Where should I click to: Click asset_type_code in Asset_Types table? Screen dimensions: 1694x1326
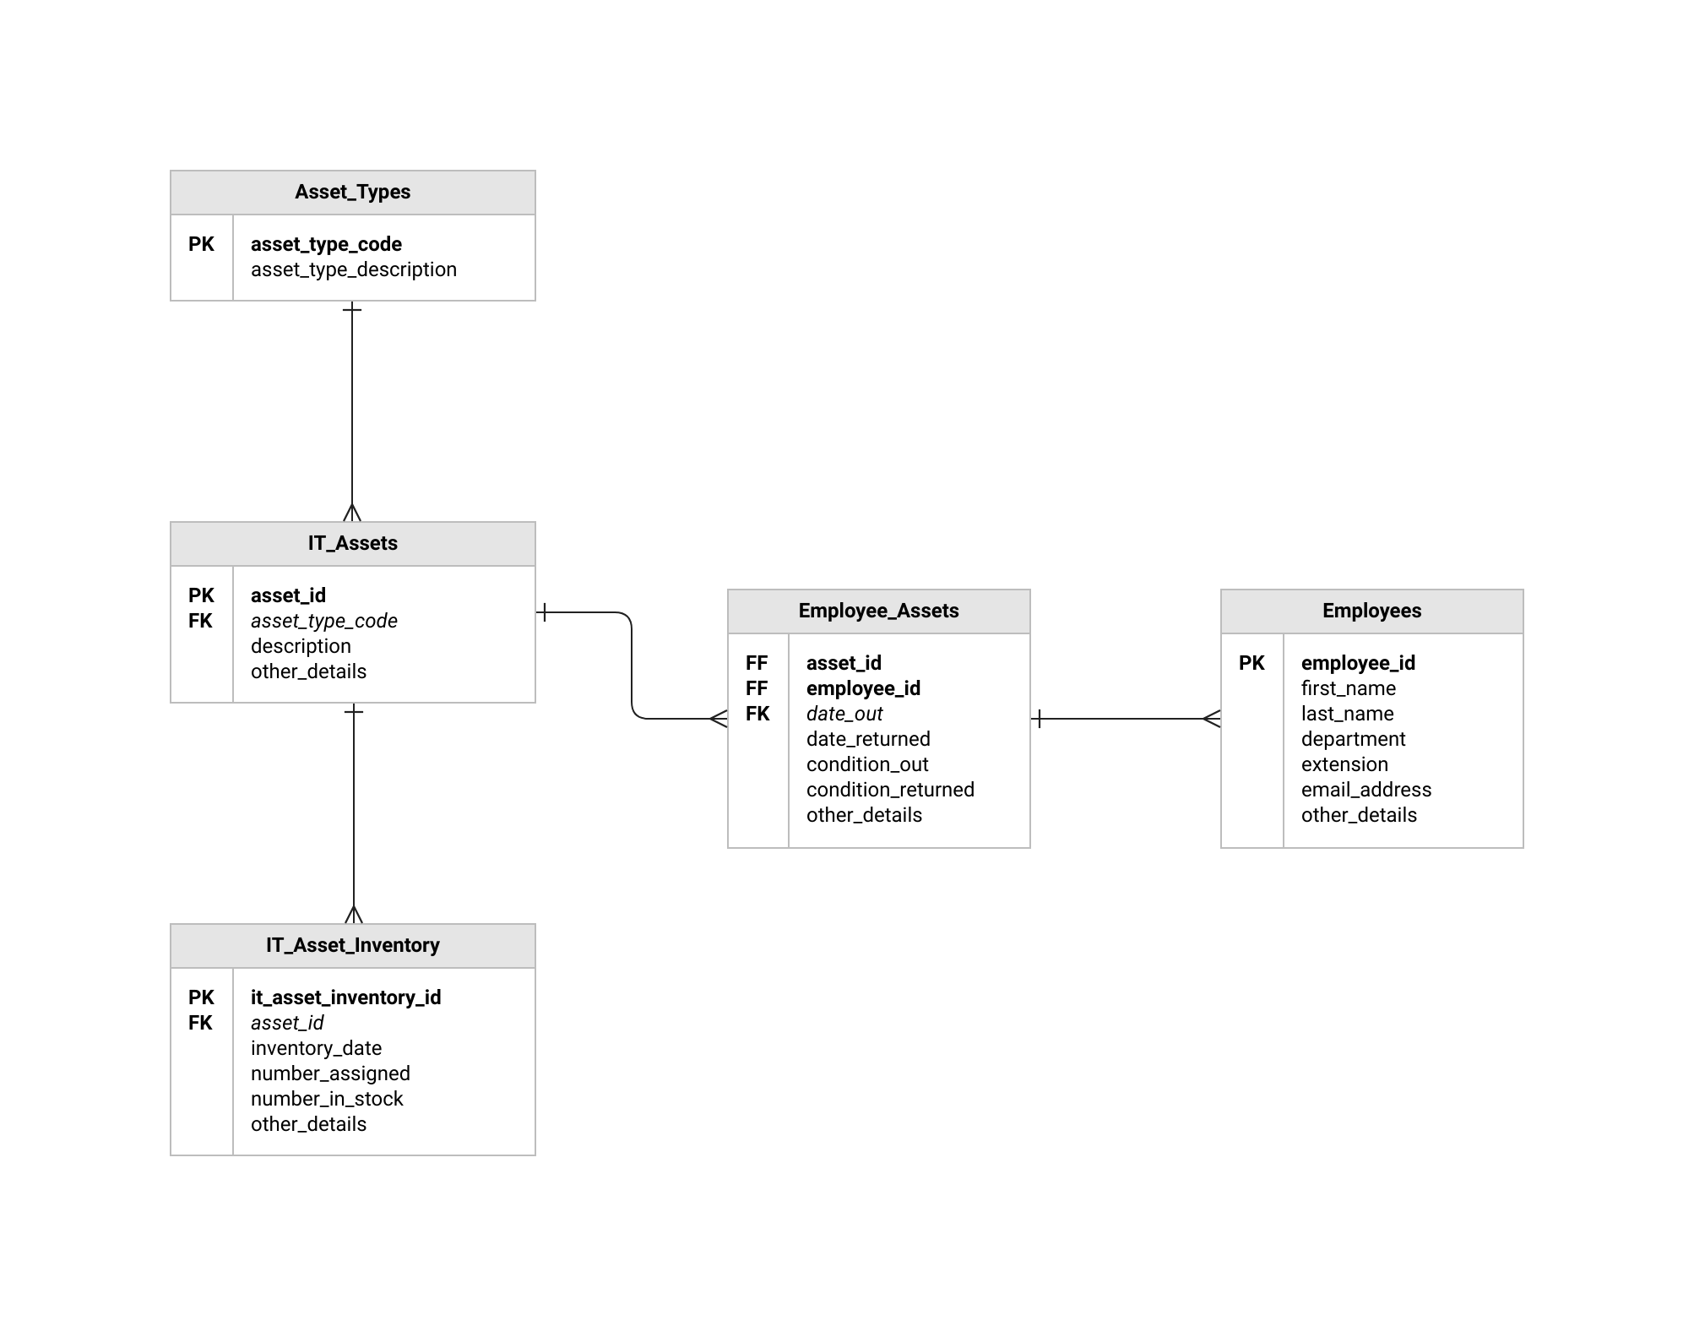326,244
